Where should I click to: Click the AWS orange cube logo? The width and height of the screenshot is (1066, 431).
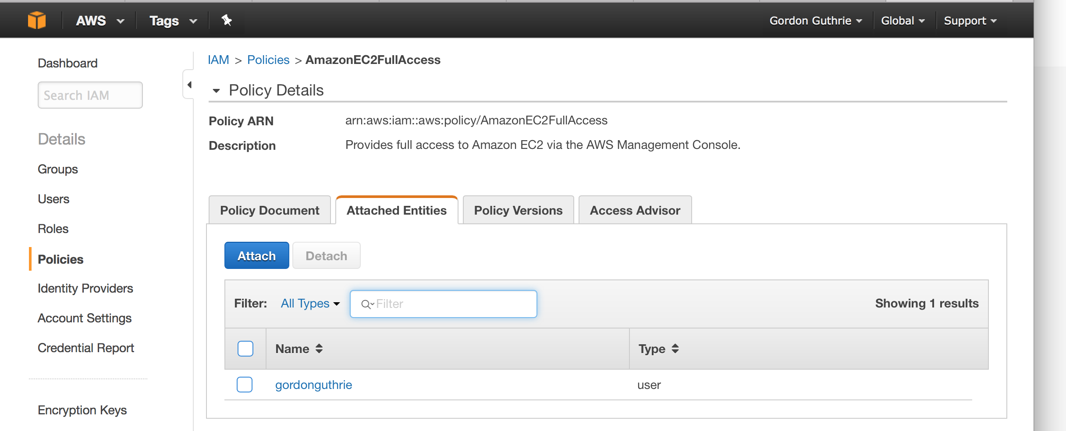(37, 20)
